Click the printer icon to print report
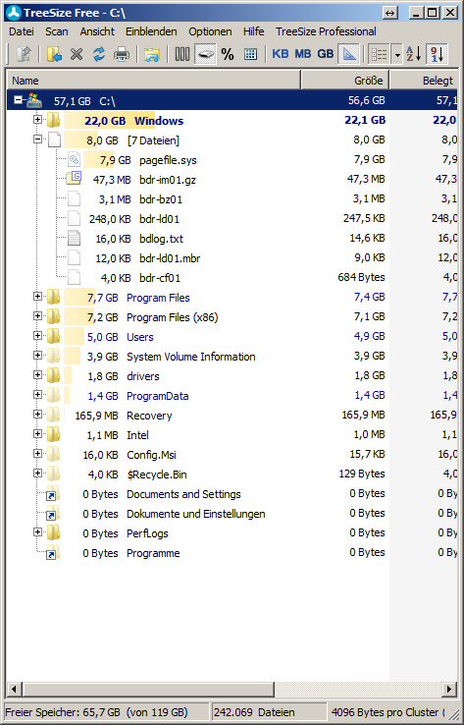464x725 pixels. coord(122,55)
